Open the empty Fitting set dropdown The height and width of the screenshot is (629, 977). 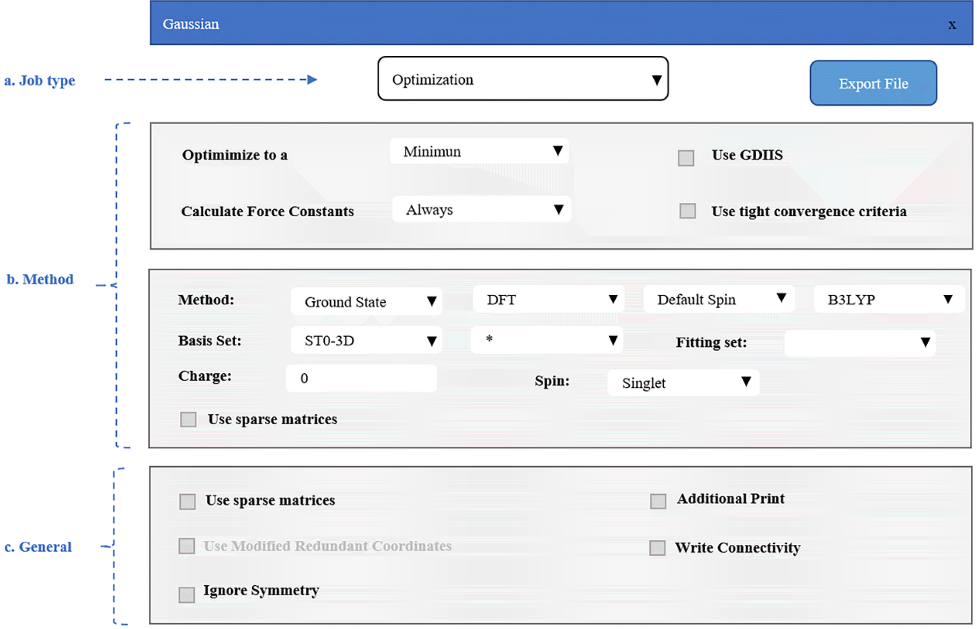(x=860, y=343)
